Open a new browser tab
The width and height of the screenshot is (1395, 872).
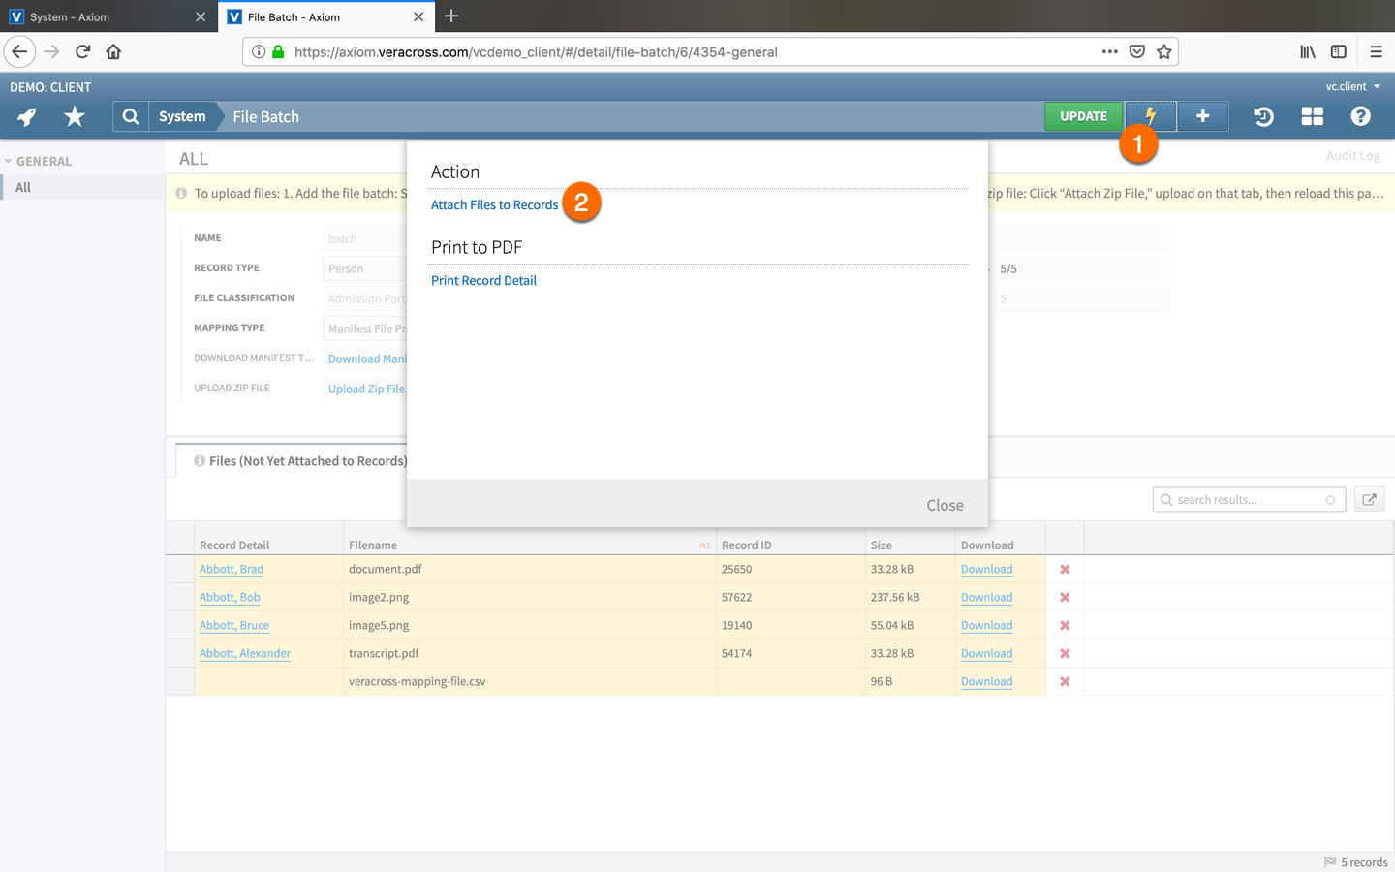[451, 16]
